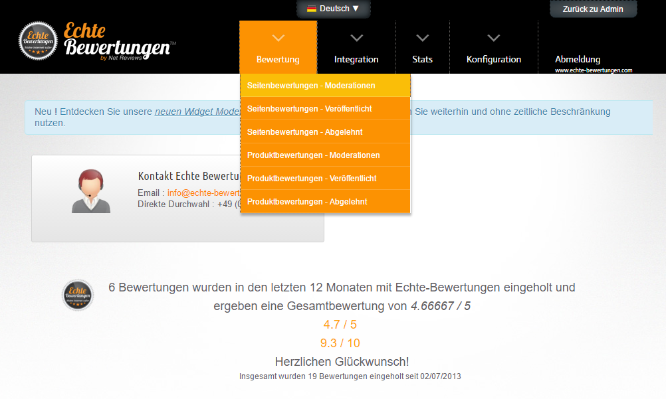This screenshot has height=399, width=666.
Task: Click the 4.66667 / 5 overall rating
Action: [x=441, y=306]
